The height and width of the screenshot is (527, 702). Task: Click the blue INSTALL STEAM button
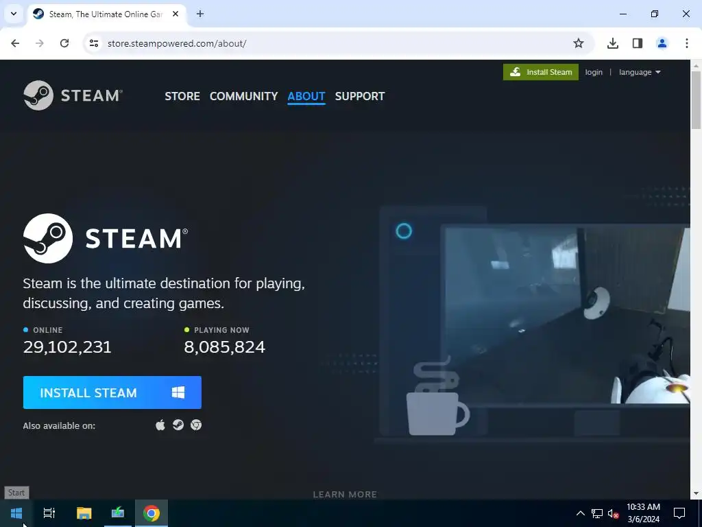click(112, 393)
